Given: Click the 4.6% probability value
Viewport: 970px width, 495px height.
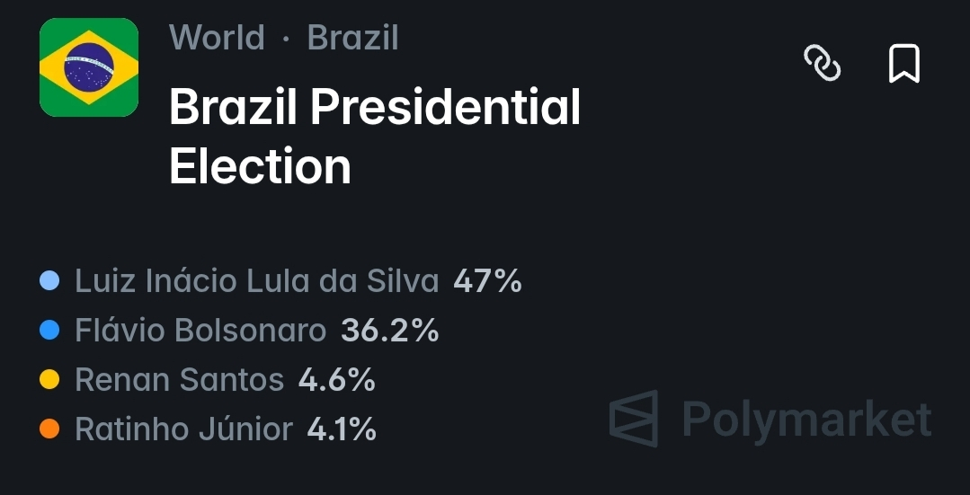Looking at the screenshot, I should [337, 380].
